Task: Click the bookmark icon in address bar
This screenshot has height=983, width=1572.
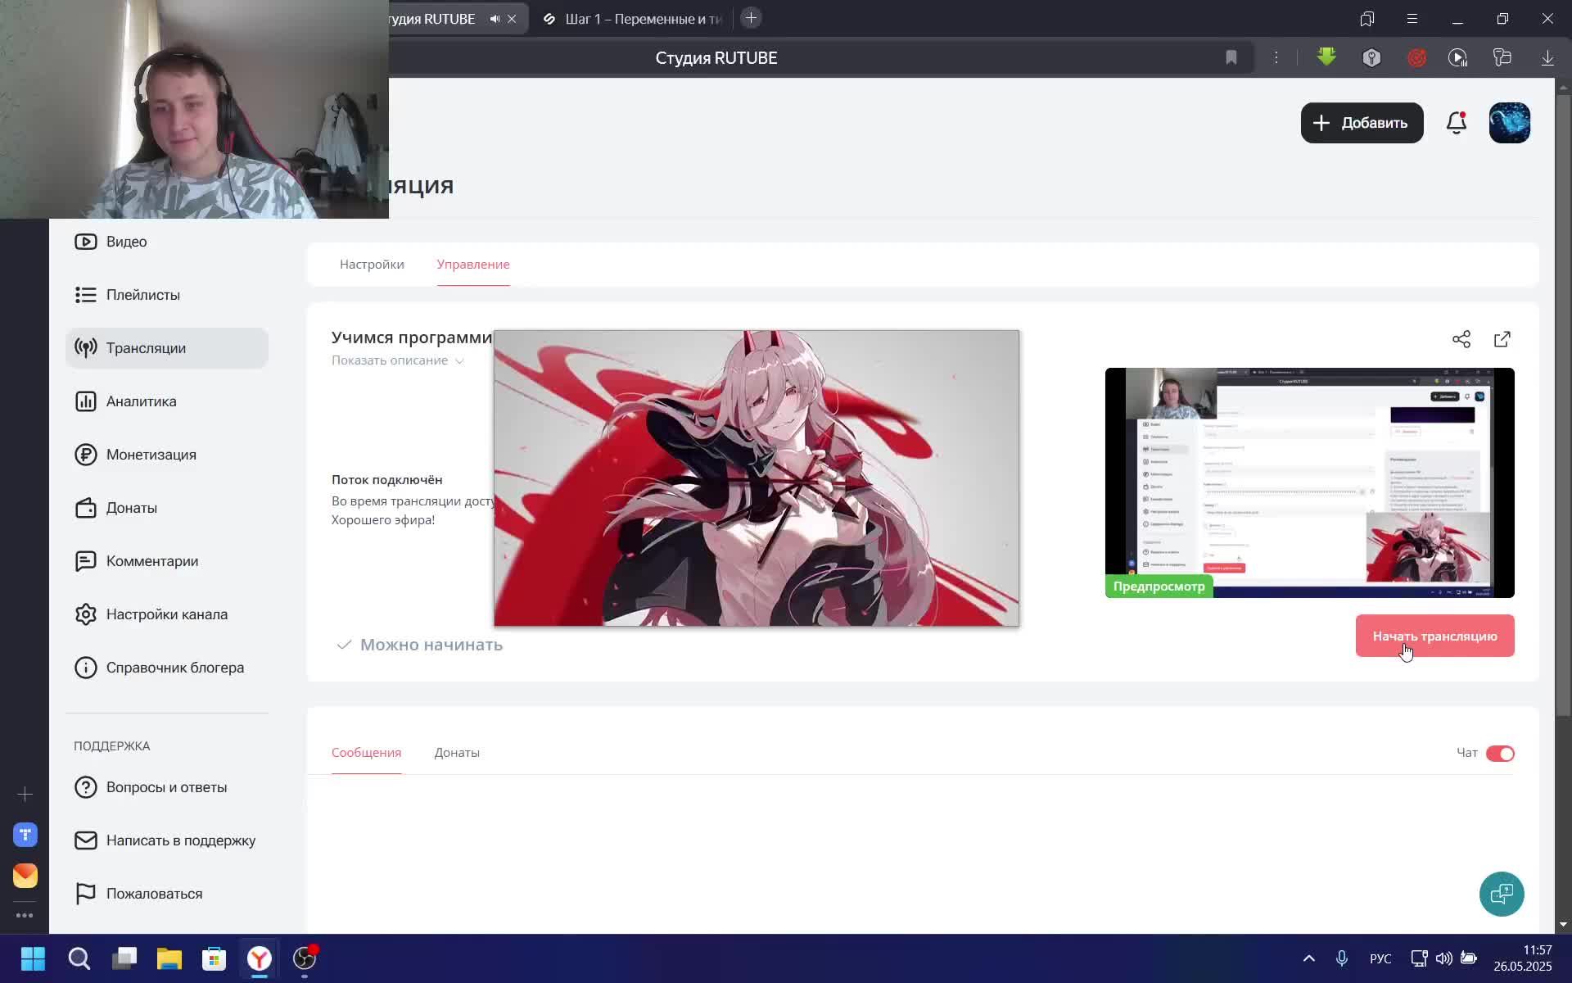Action: [1231, 57]
